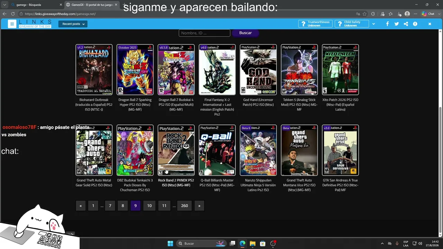
Task: Click God Hand (Uncensor Patch) title link
Action: pyautogui.click(x=258, y=102)
